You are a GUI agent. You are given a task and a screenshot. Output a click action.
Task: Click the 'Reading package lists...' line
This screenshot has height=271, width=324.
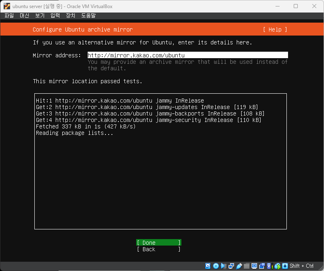pos(75,133)
